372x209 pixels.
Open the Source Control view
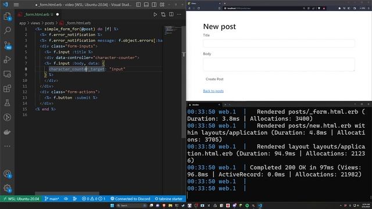point(8,45)
